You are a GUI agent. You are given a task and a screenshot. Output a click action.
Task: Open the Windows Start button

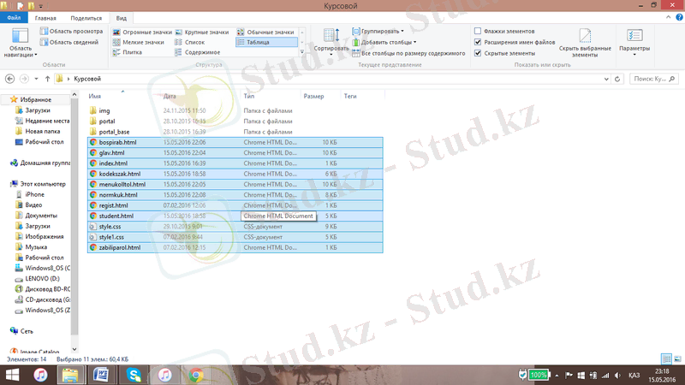tap(12, 375)
